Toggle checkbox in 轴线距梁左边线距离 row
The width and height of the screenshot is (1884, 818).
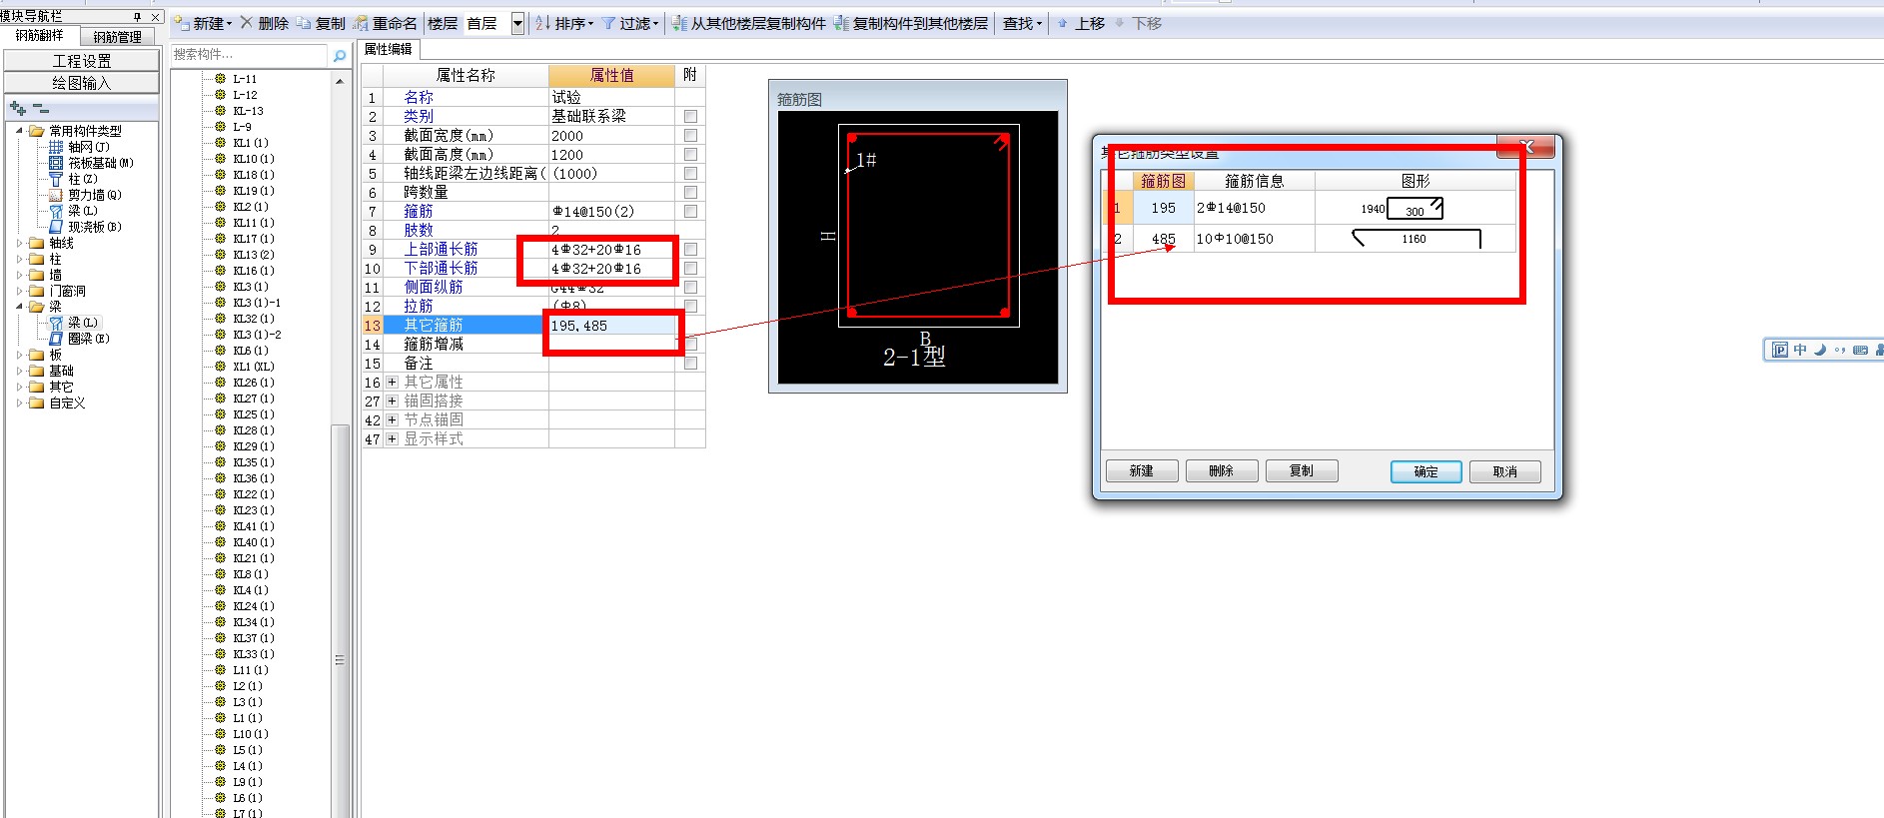(x=690, y=173)
